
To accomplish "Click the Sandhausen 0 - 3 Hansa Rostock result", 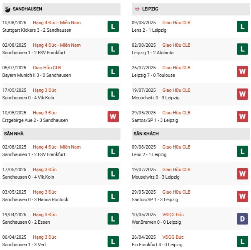I will point(35,199).
